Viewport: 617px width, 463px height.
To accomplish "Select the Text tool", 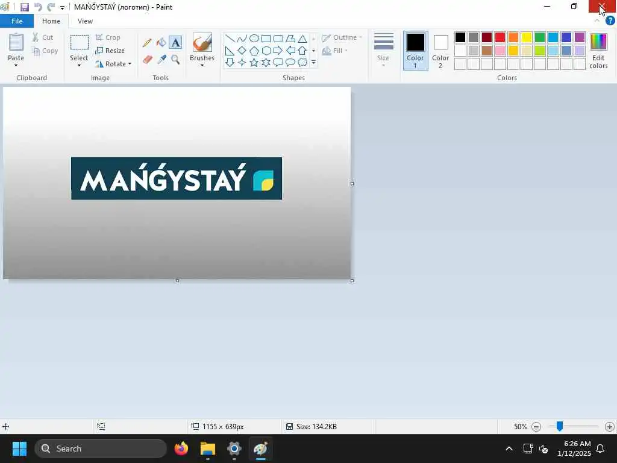I will point(175,43).
